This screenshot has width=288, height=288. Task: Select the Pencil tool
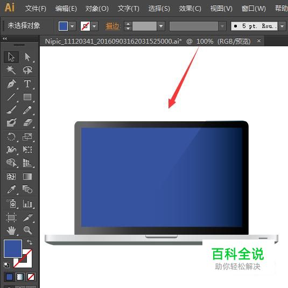(x=27, y=110)
